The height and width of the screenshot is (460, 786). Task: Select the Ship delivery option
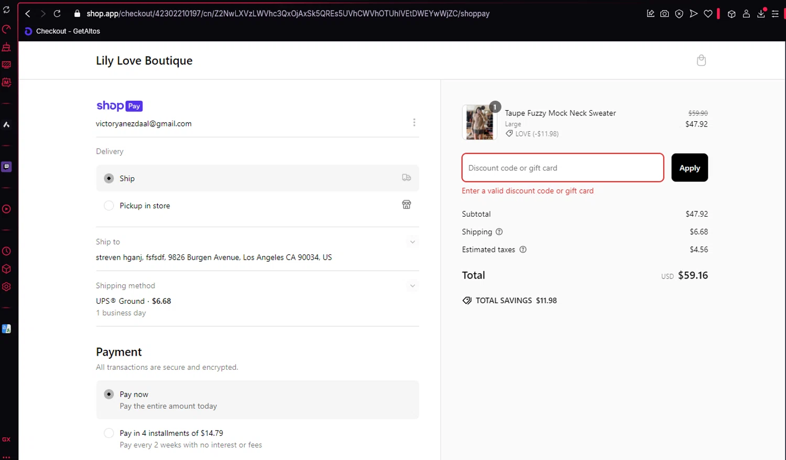pyautogui.click(x=257, y=178)
